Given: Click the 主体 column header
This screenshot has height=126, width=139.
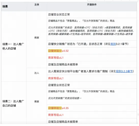Looking at the screenshot, I should [37, 5].
